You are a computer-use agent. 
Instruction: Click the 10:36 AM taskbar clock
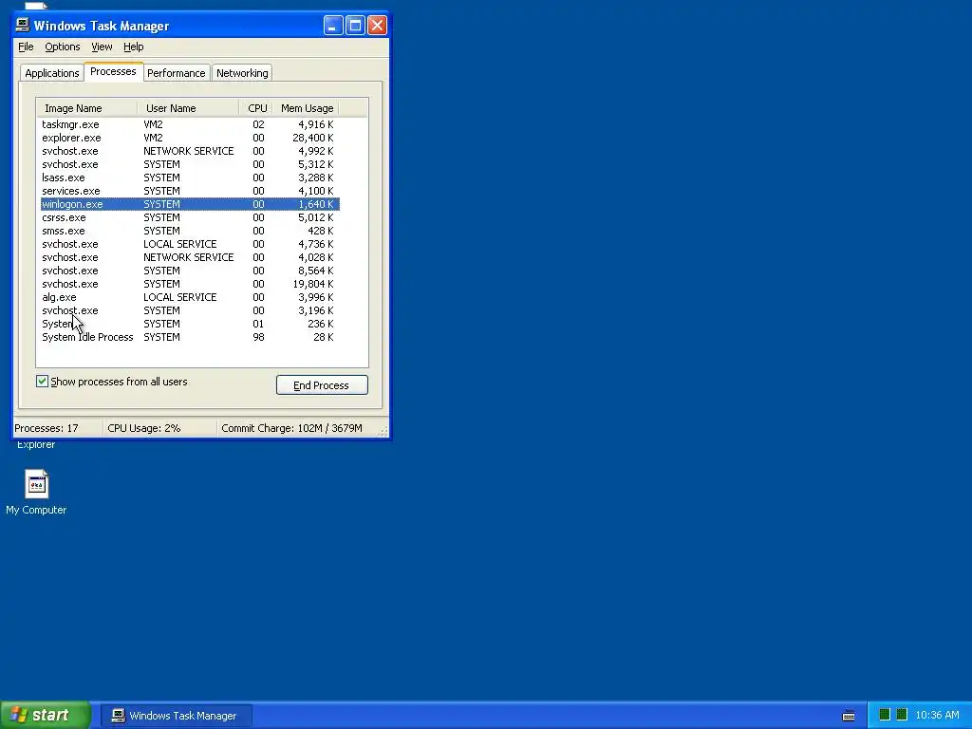click(x=937, y=716)
